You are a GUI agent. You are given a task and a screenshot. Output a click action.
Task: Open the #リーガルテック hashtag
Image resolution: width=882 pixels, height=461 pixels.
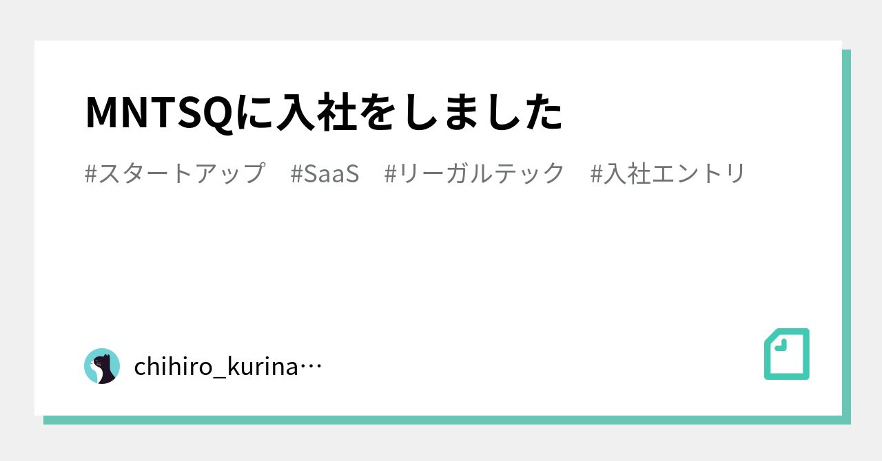(x=474, y=173)
